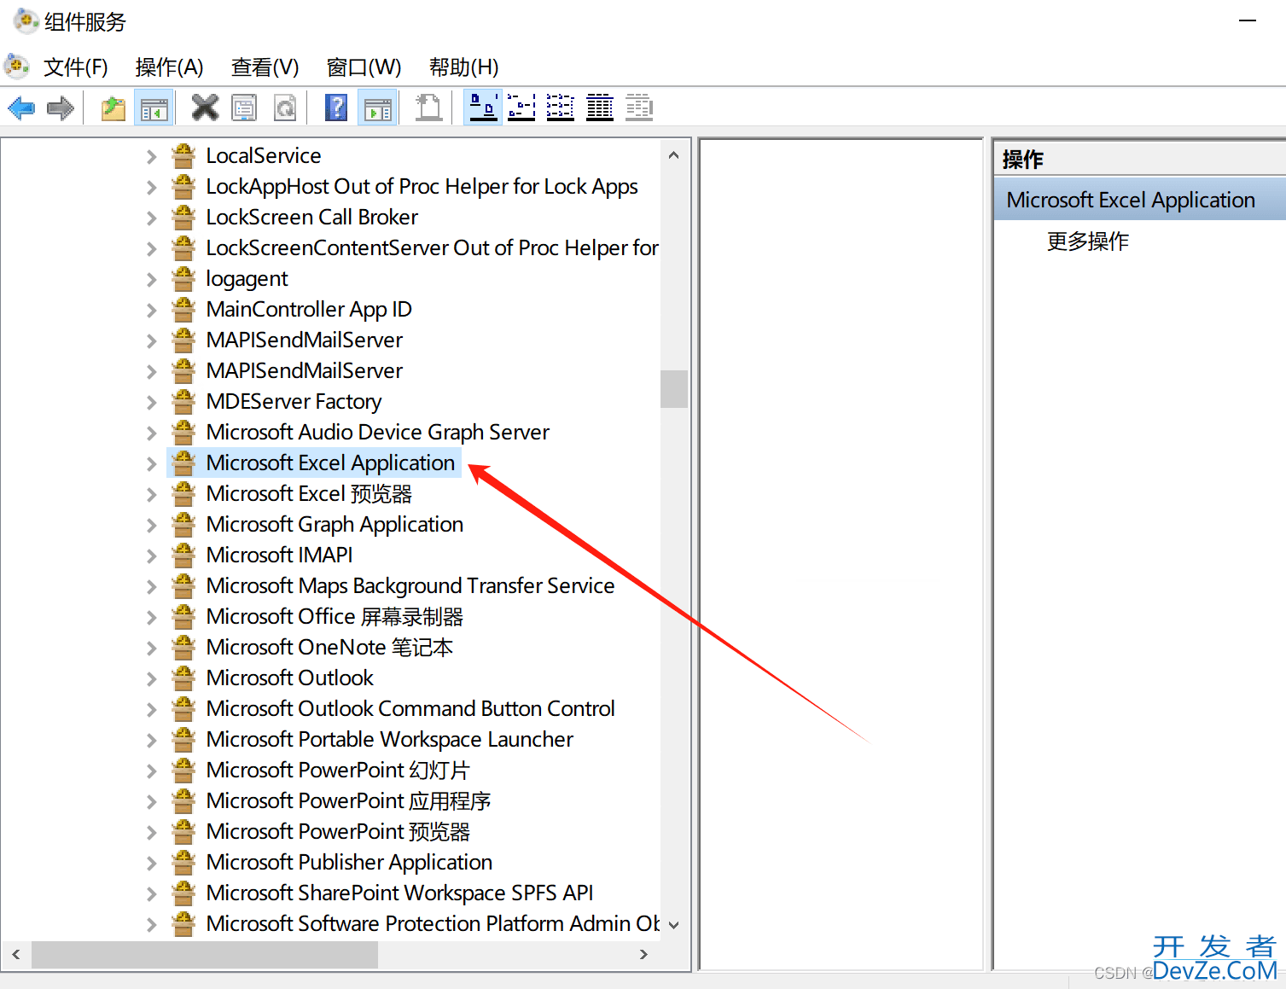This screenshot has width=1286, height=989.
Task: Expand the Microsoft Graph Application node
Action: coord(151,525)
